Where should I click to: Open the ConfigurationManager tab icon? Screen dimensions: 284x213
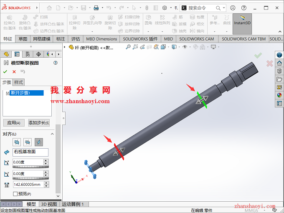[x=27, y=54]
